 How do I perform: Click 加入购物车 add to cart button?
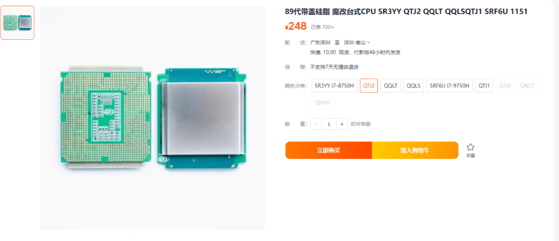pyautogui.click(x=415, y=150)
